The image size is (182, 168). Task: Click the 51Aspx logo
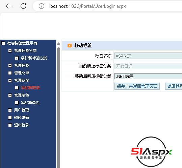coord(152,152)
